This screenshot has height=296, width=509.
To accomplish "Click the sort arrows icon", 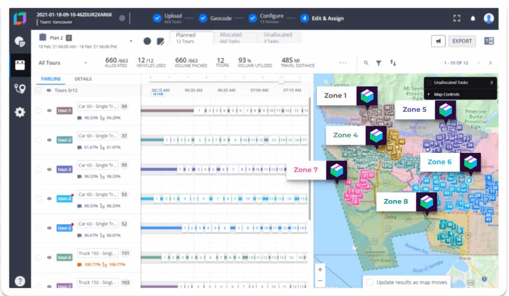I will click(393, 63).
